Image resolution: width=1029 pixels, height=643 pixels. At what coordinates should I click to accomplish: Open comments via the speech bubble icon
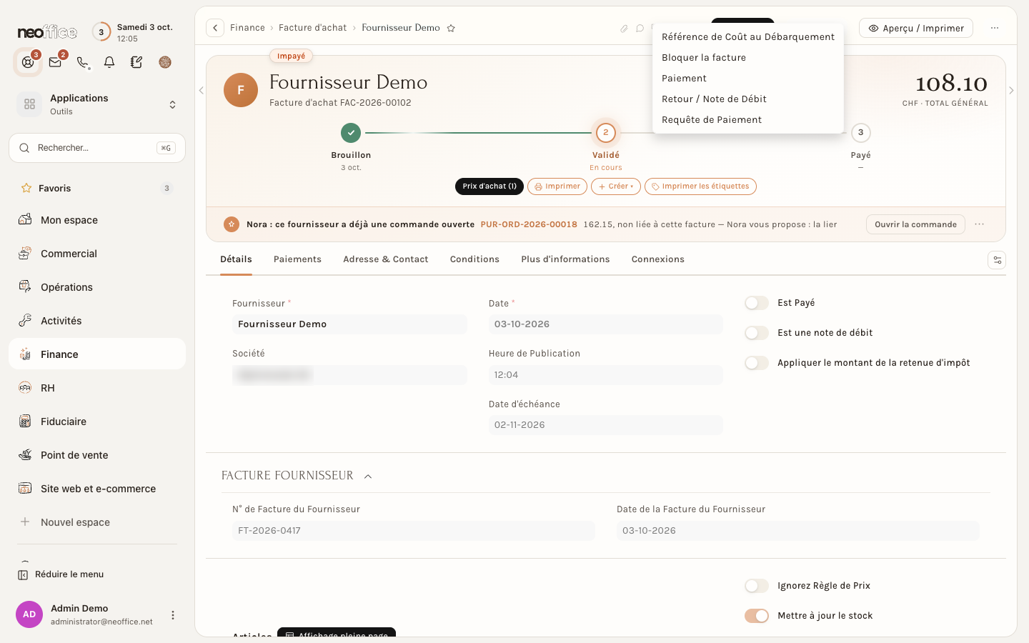click(x=640, y=29)
